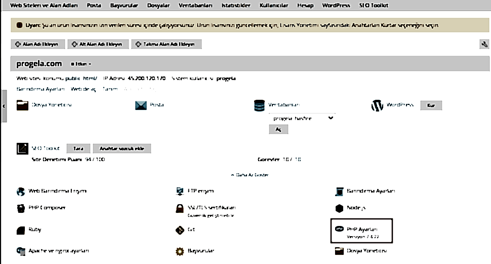Viewport: 491px width, 264px height.
Task: Click the Alan Adı Ekleyin button
Action: [x=38, y=44]
